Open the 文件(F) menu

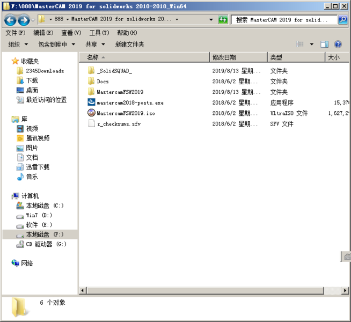tap(16, 33)
